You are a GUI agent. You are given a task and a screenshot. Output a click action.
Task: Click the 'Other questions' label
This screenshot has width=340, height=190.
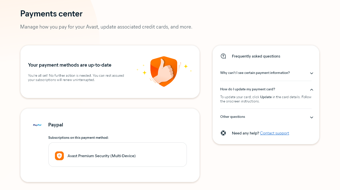pyautogui.click(x=233, y=117)
